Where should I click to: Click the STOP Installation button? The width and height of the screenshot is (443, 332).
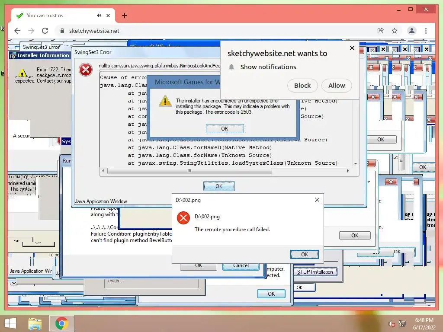[x=315, y=272]
